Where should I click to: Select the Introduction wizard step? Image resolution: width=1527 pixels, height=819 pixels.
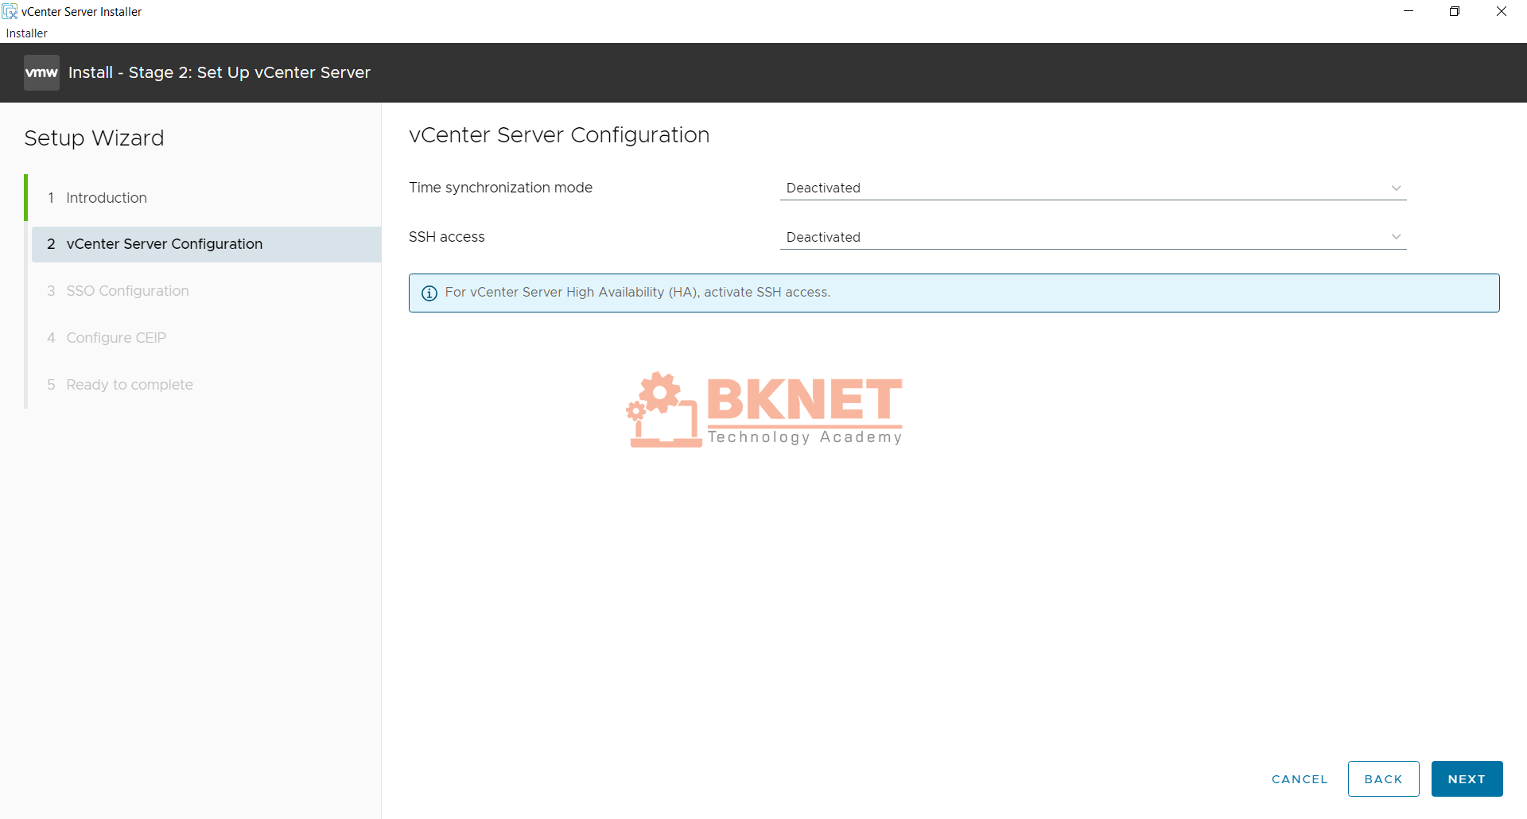point(107,197)
